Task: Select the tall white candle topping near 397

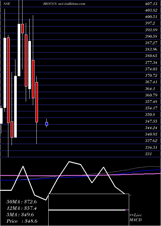Action: click(19, 50)
